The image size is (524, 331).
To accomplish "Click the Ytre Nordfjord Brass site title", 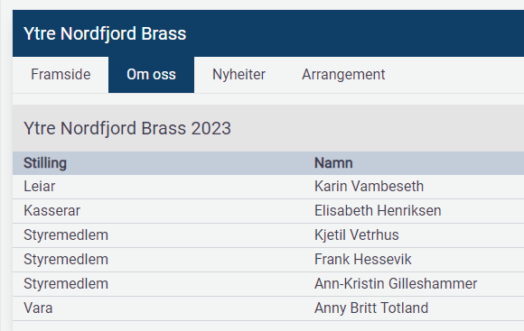I will tap(105, 33).
